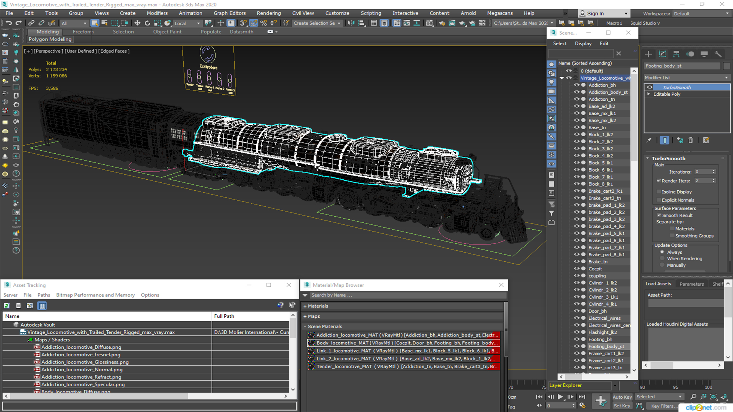
Task: Click the Set Keys large plus-key button
Action: point(601,401)
